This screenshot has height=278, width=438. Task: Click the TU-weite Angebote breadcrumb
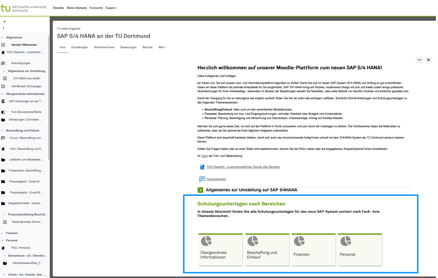click(69, 29)
